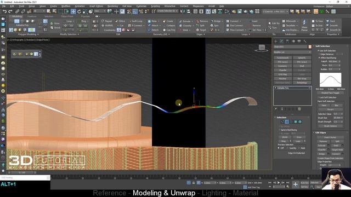
Task: Activate the Unlink Selection tool
Action: pos(23,11)
